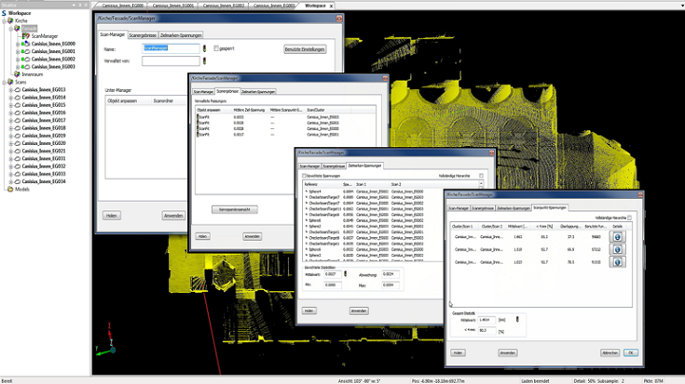This screenshot has width=685, height=384.
Task: Click the scan icon of tree item Canisius_Innen_EG002
Action: pyautogui.click(x=26, y=59)
